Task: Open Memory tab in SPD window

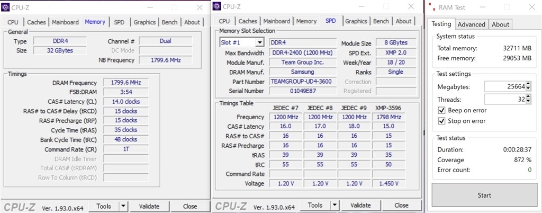Action: pyautogui.click(x=306, y=21)
